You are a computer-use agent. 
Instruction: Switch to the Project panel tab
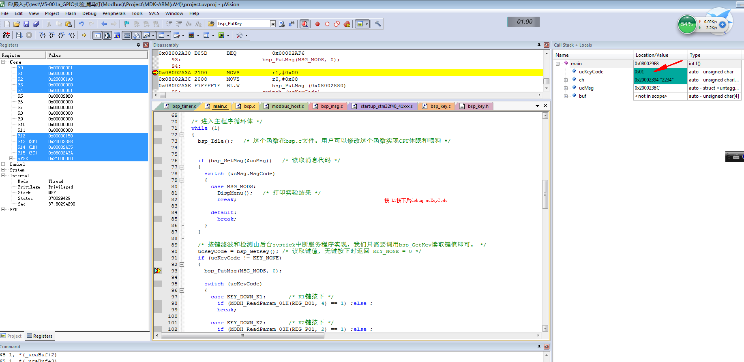point(11,336)
